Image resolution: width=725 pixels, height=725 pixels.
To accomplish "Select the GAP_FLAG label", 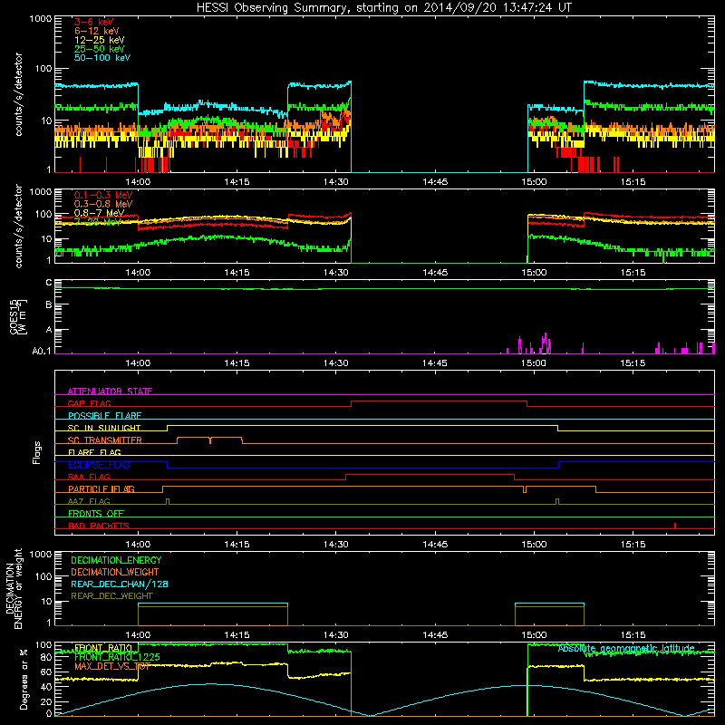I will pos(89,403).
